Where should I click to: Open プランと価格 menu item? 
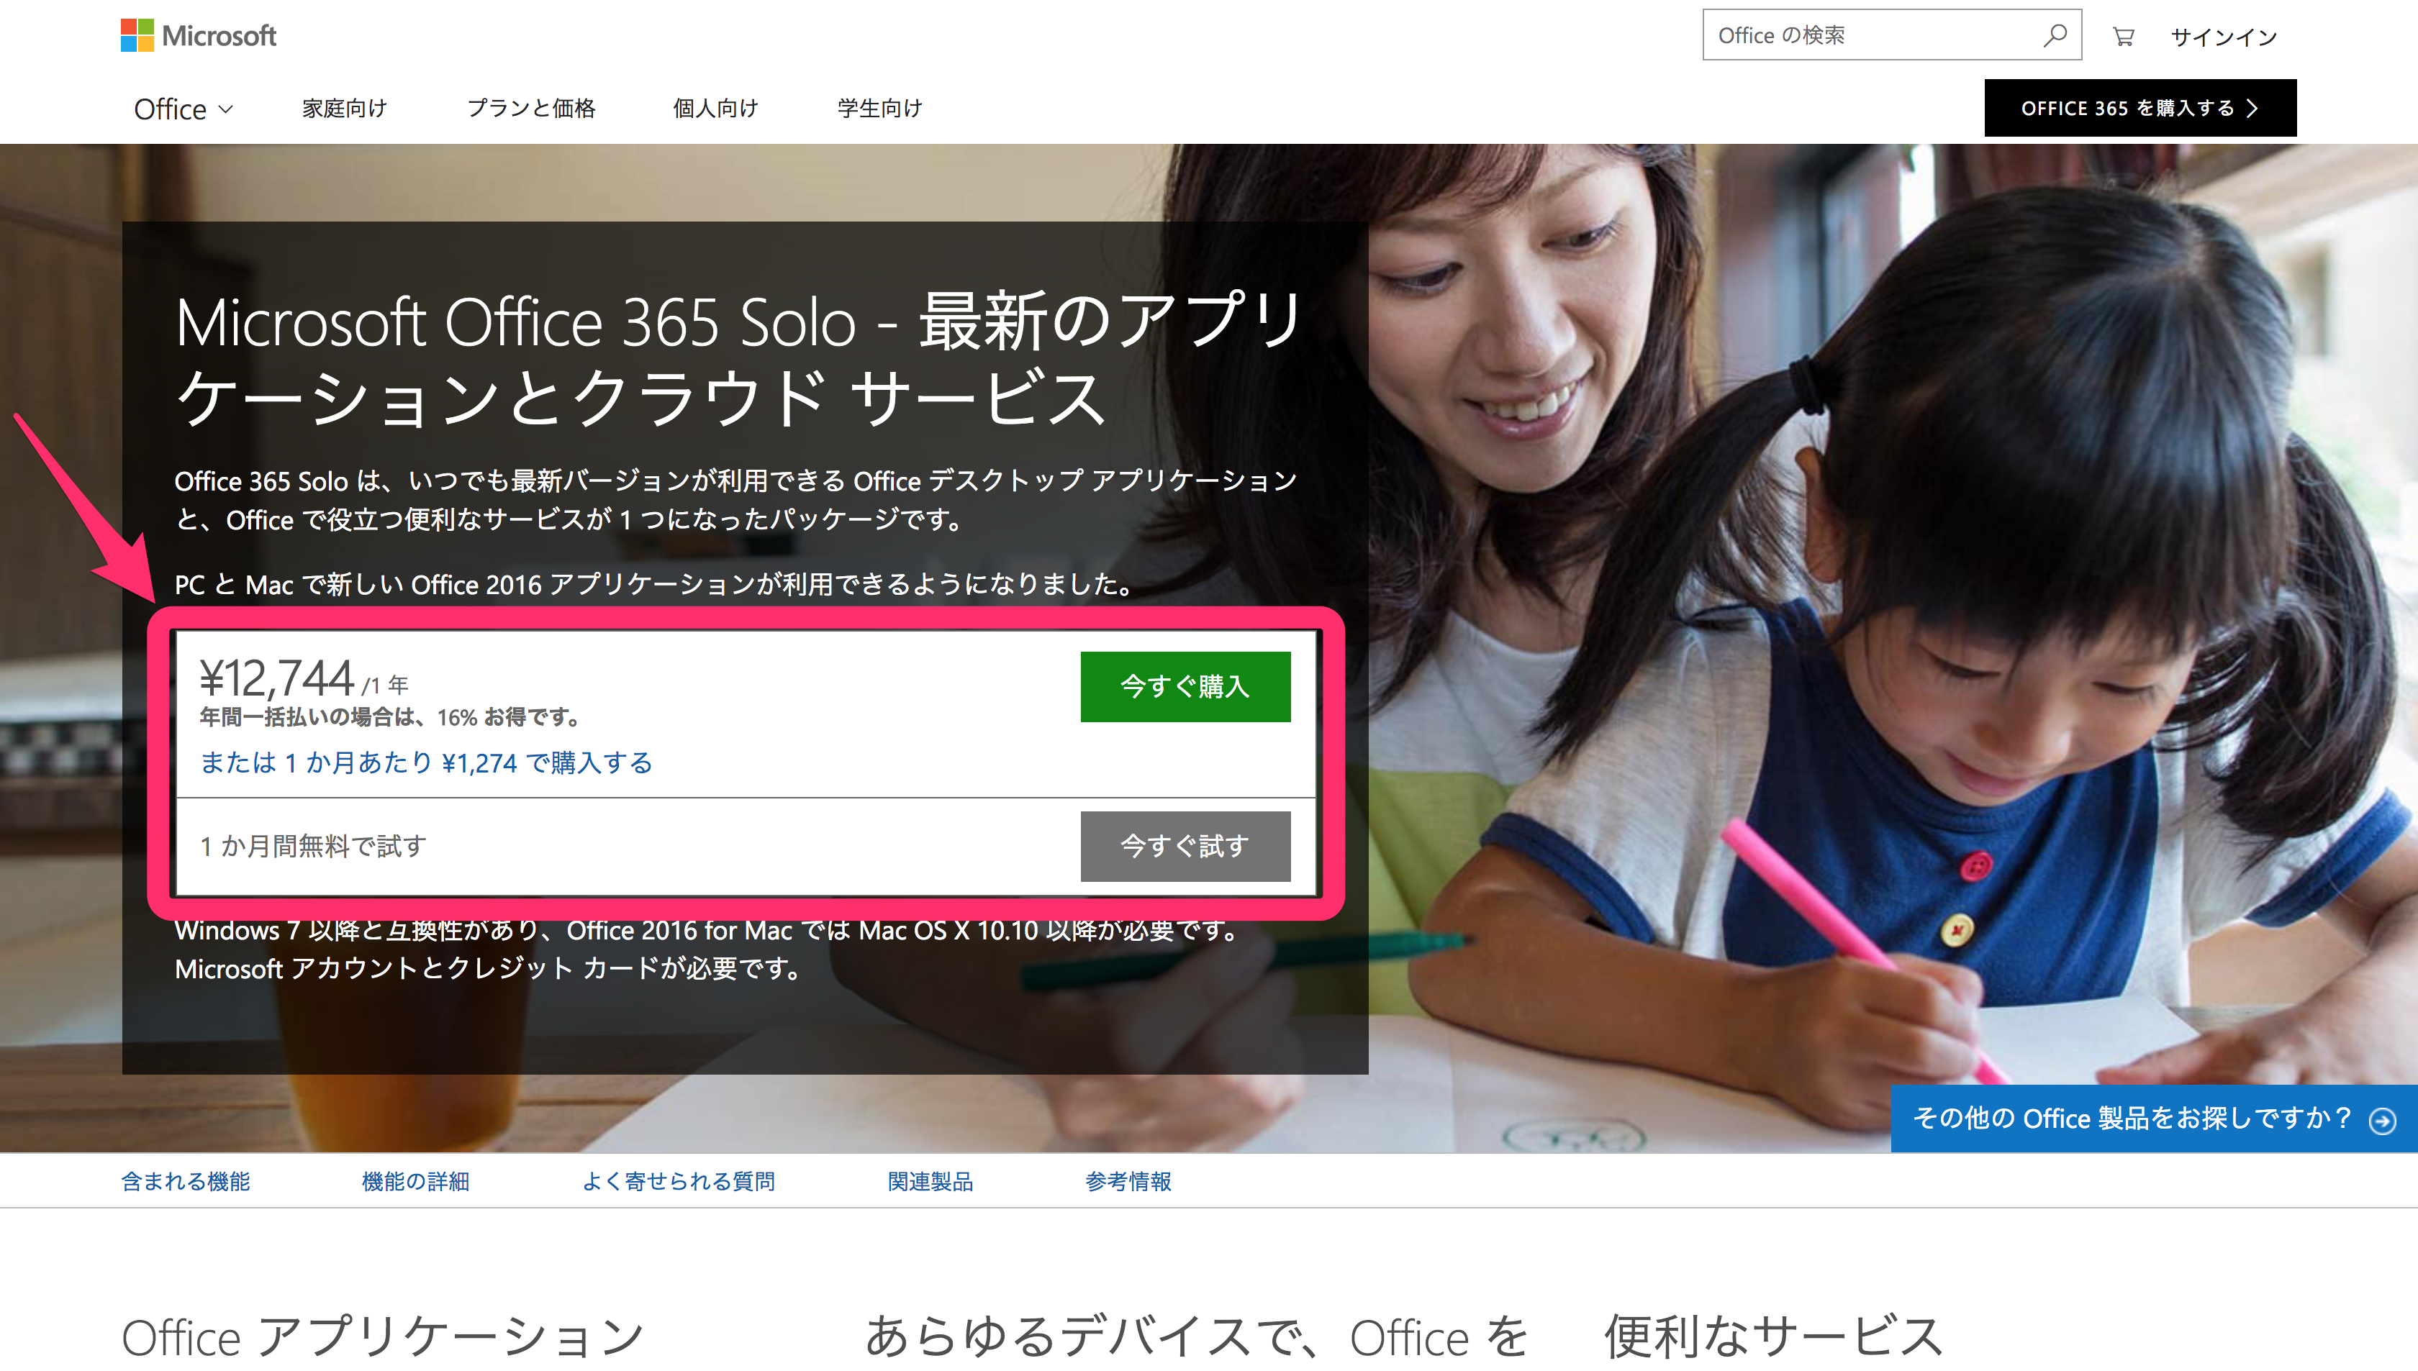[531, 109]
